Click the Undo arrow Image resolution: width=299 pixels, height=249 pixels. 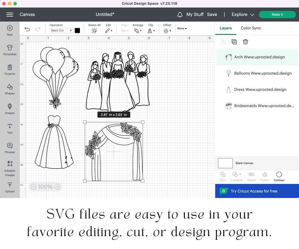tap(27, 29)
